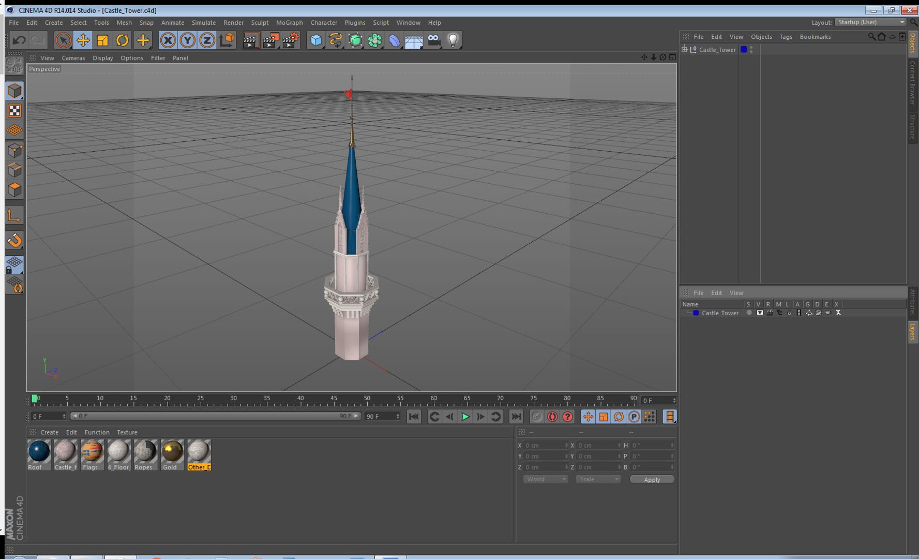Image resolution: width=919 pixels, height=559 pixels.
Task: Record active objects keyframe
Action: pos(537,417)
